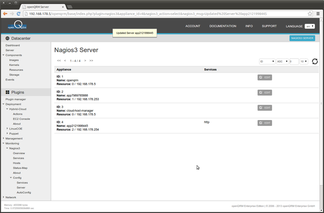
Task: Open Plugin manager
Action: pyautogui.click(x=16, y=99)
